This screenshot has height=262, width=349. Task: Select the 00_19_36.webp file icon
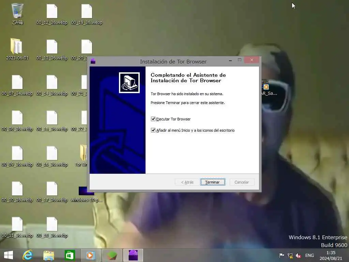coord(87,14)
